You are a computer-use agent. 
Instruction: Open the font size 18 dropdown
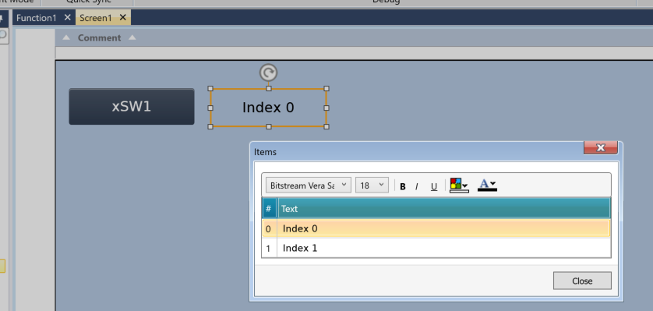tap(372, 186)
